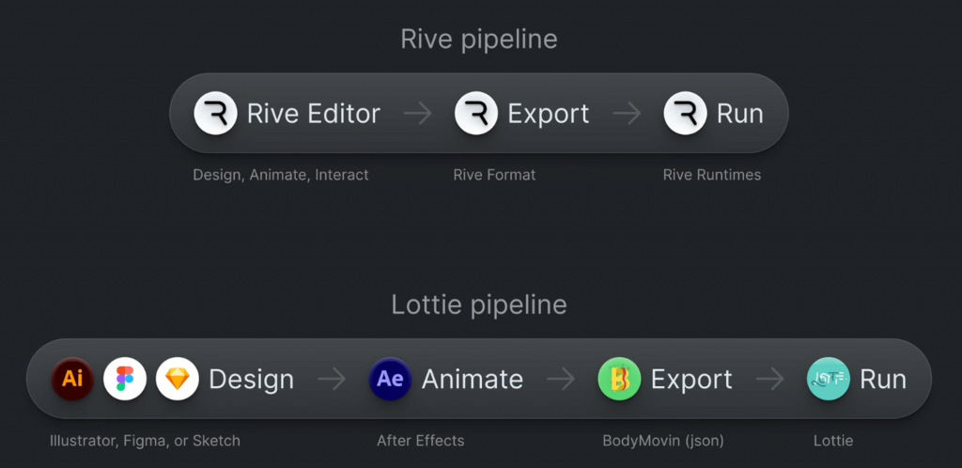Click the Rive Runtimes caption
The image size is (962, 468).
(712, 175)
